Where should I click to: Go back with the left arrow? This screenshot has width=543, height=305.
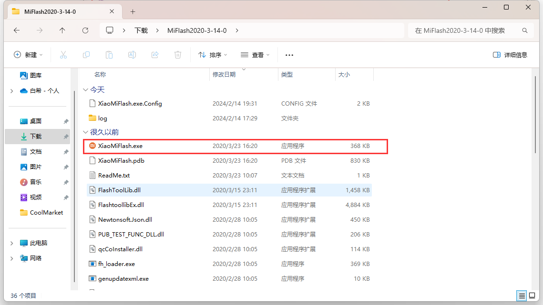[x=17, y=30]
